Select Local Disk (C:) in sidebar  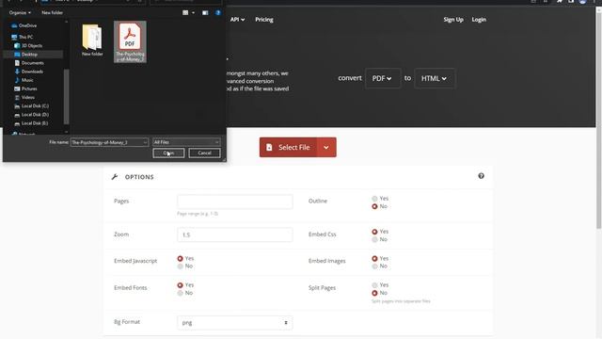(35, 105)
